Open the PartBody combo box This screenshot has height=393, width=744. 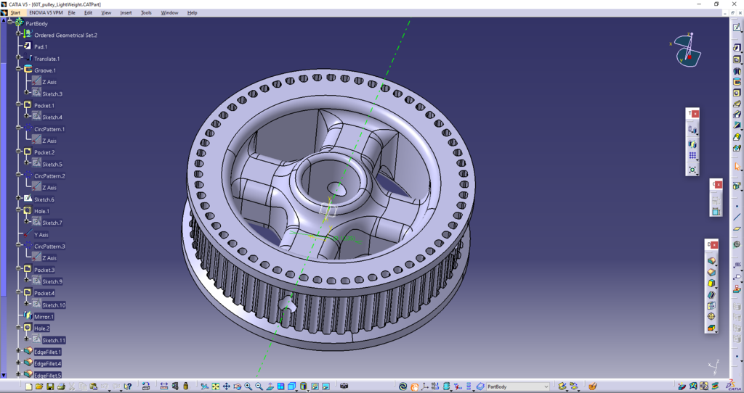517,386
